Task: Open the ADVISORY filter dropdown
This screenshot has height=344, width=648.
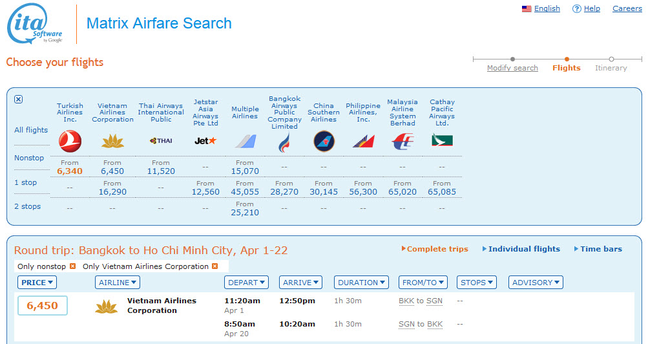Action: tap(536, 283)
